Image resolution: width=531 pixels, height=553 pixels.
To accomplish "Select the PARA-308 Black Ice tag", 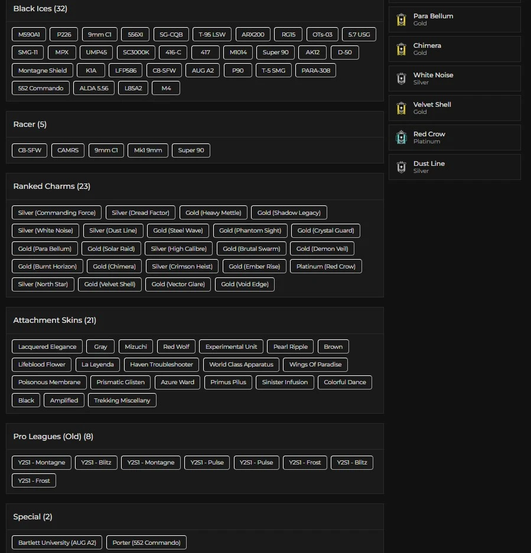I will 316,70.
